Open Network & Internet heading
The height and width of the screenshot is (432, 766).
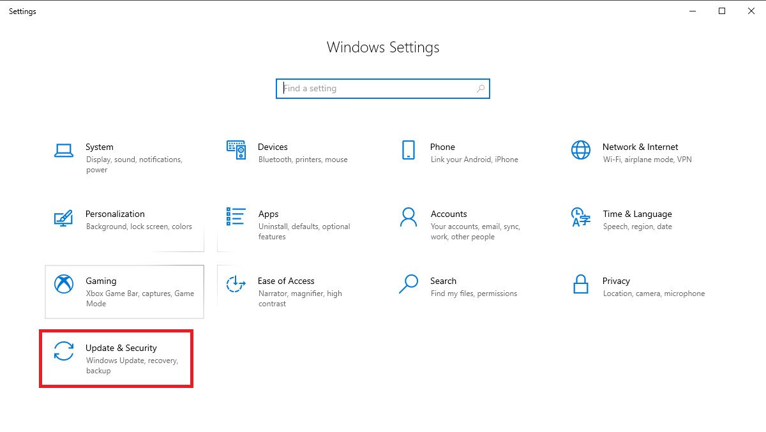[x=640, y=147]
